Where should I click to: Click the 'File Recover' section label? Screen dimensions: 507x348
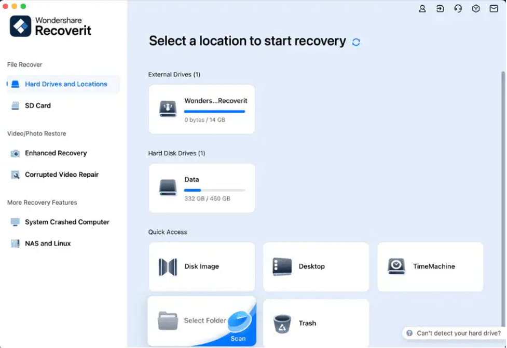(x=24, y=65)
